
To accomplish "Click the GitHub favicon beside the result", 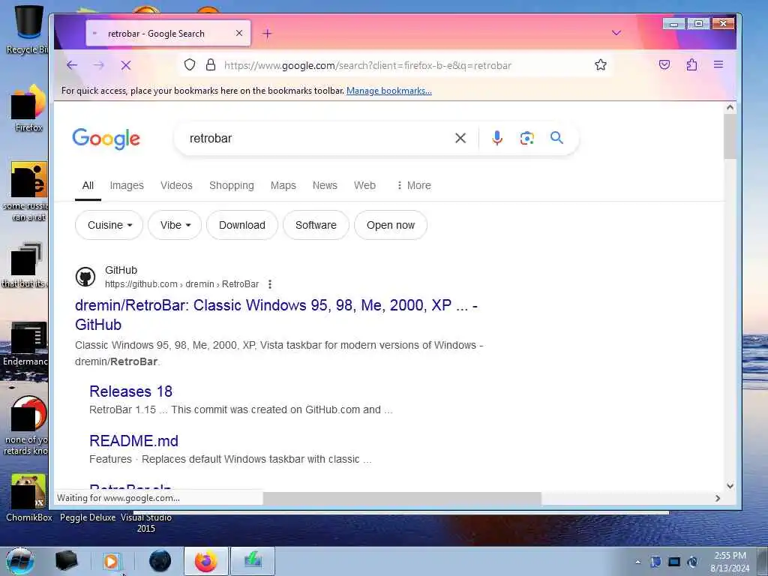I will pyautogui.click(x=85, y=277).
